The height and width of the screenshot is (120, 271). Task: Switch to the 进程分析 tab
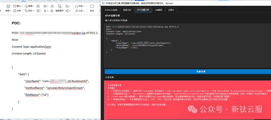point(127,10)
